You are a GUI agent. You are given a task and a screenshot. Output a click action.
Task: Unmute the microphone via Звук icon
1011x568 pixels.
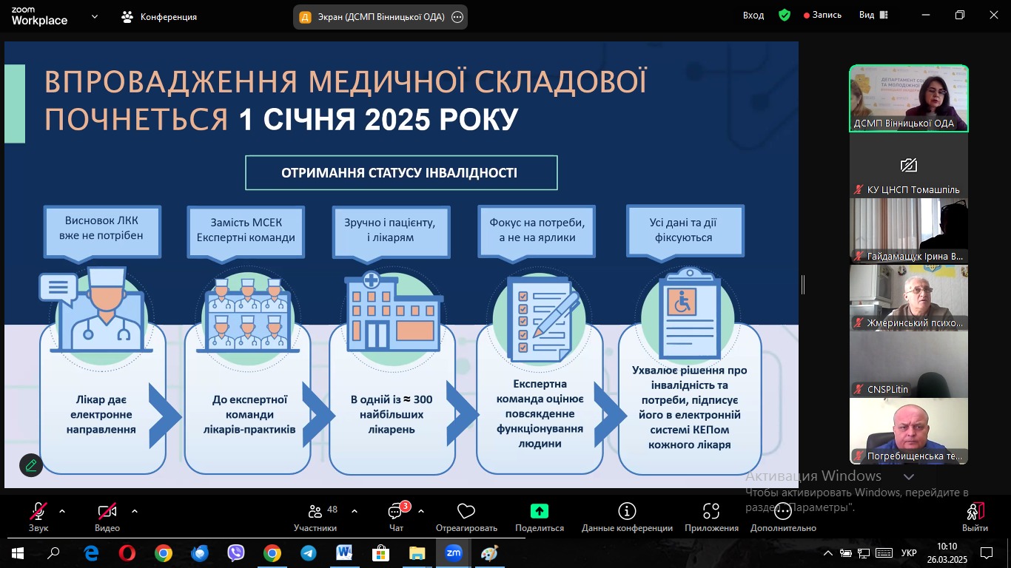pyautogui.click(x=38, y=511)
